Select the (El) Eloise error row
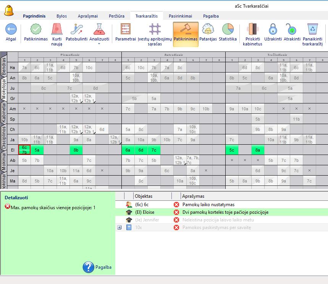The width and height of the screenshot is (328, 284). point(221,212)
